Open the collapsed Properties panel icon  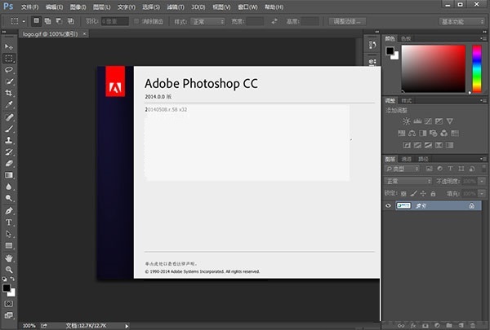(372, 62)
